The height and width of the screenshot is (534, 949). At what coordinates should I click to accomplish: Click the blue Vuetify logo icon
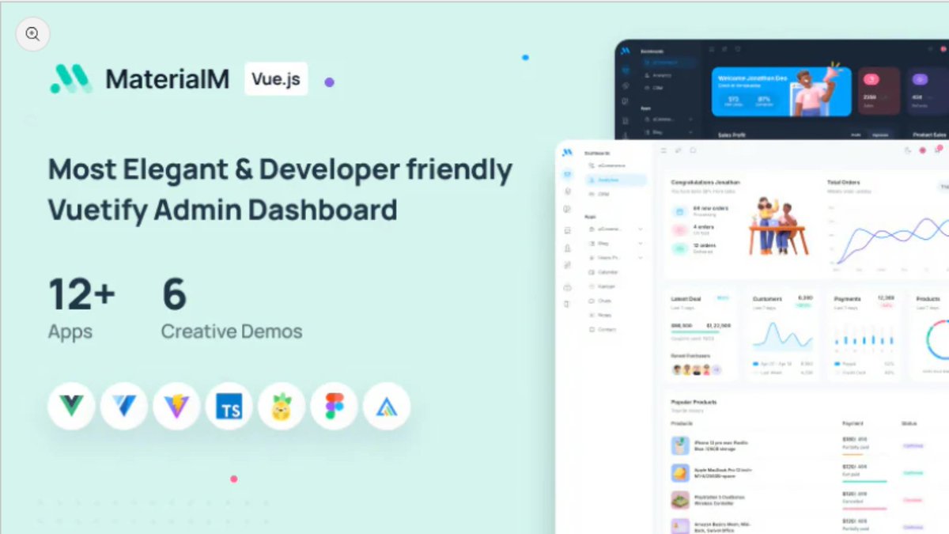coord(124,407)
